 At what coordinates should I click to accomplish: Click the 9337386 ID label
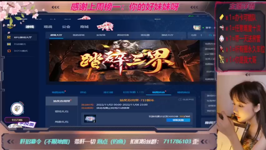tap(17, 120)
